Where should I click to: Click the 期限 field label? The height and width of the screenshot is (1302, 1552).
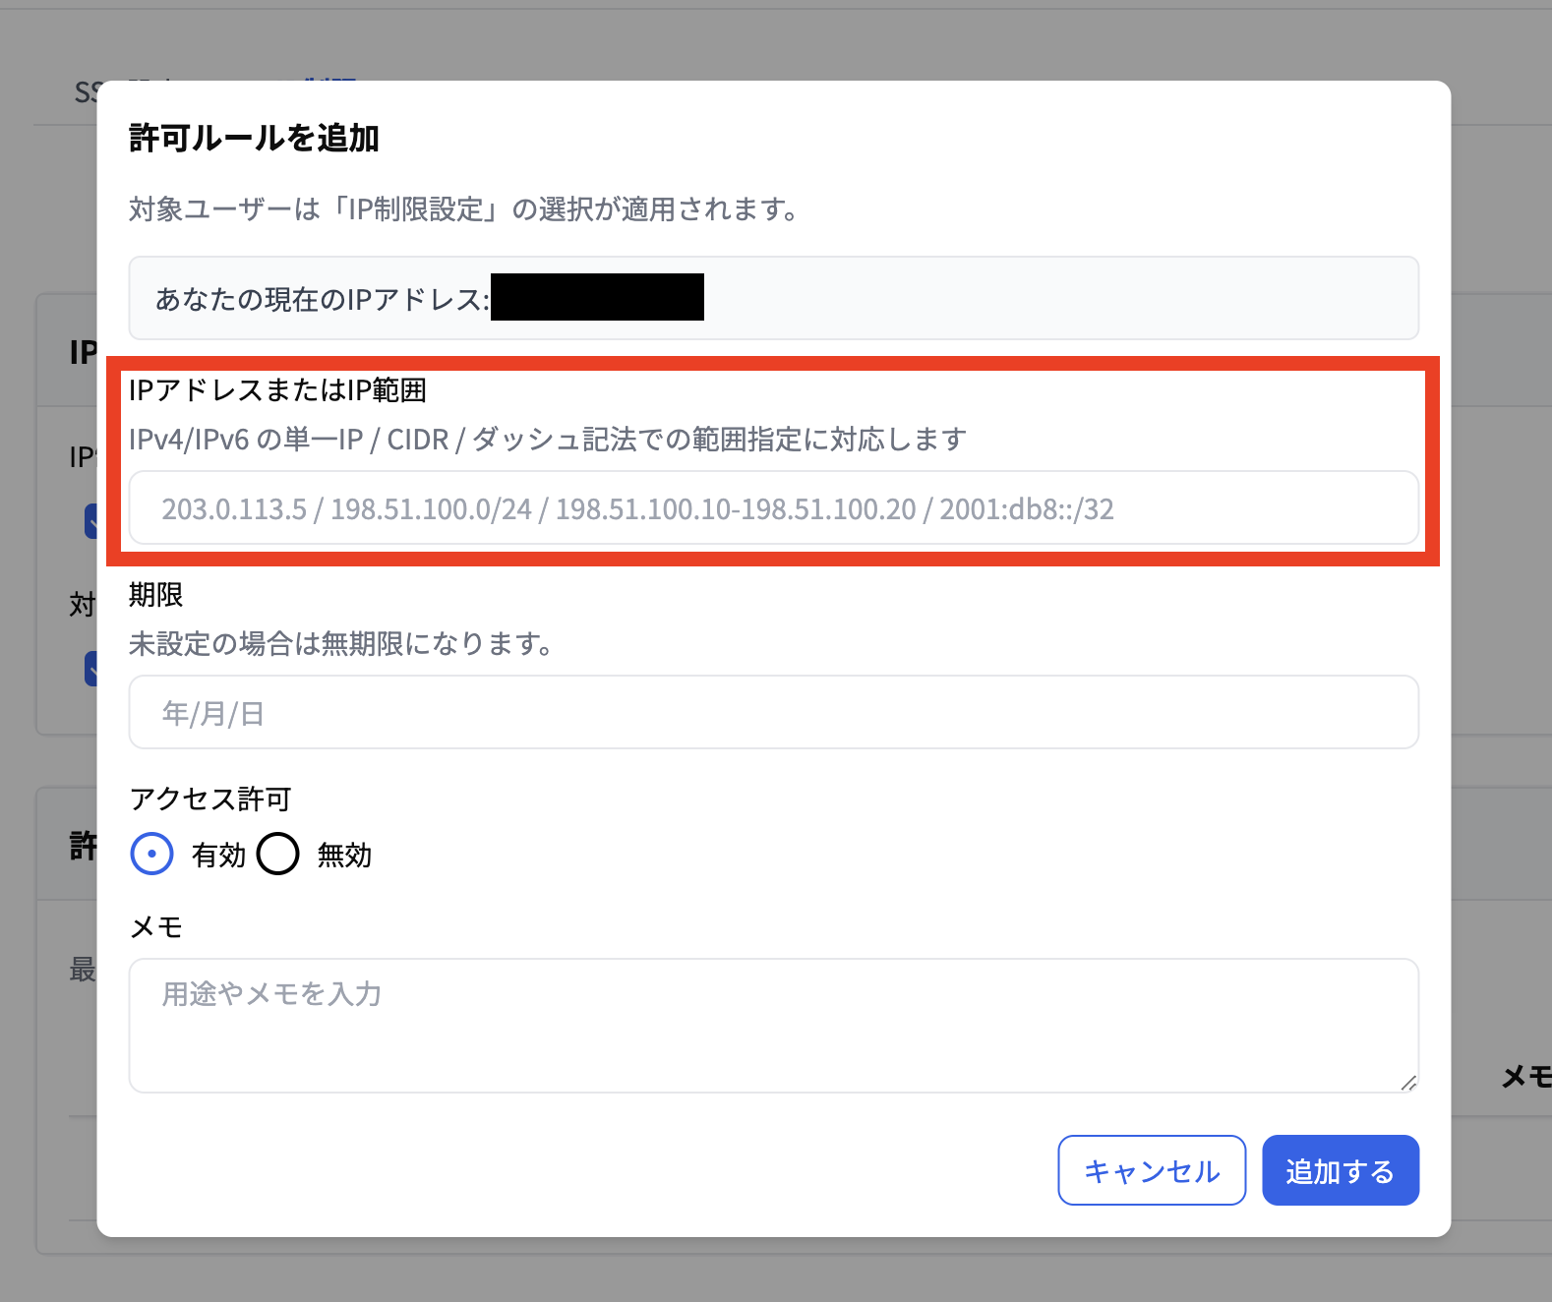click(x=156, y=595)
